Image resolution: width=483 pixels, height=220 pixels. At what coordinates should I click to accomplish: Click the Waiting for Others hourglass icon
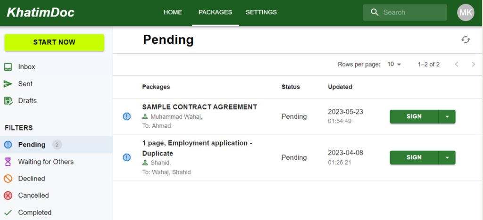click(x=8, y=162)
